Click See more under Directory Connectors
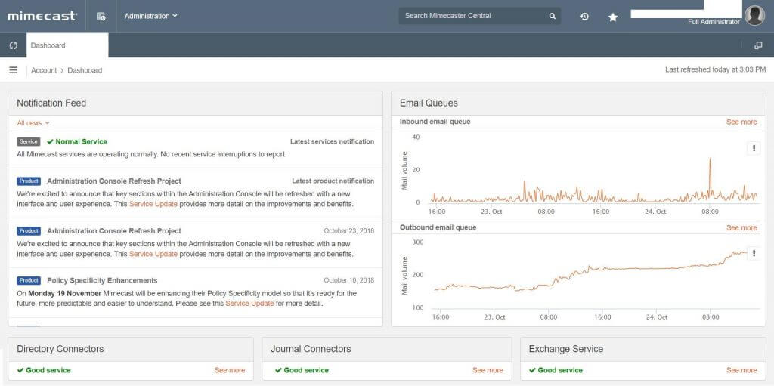Image resolution: width=774 pixels, height=386 pixels. click(x=230, y=370)
